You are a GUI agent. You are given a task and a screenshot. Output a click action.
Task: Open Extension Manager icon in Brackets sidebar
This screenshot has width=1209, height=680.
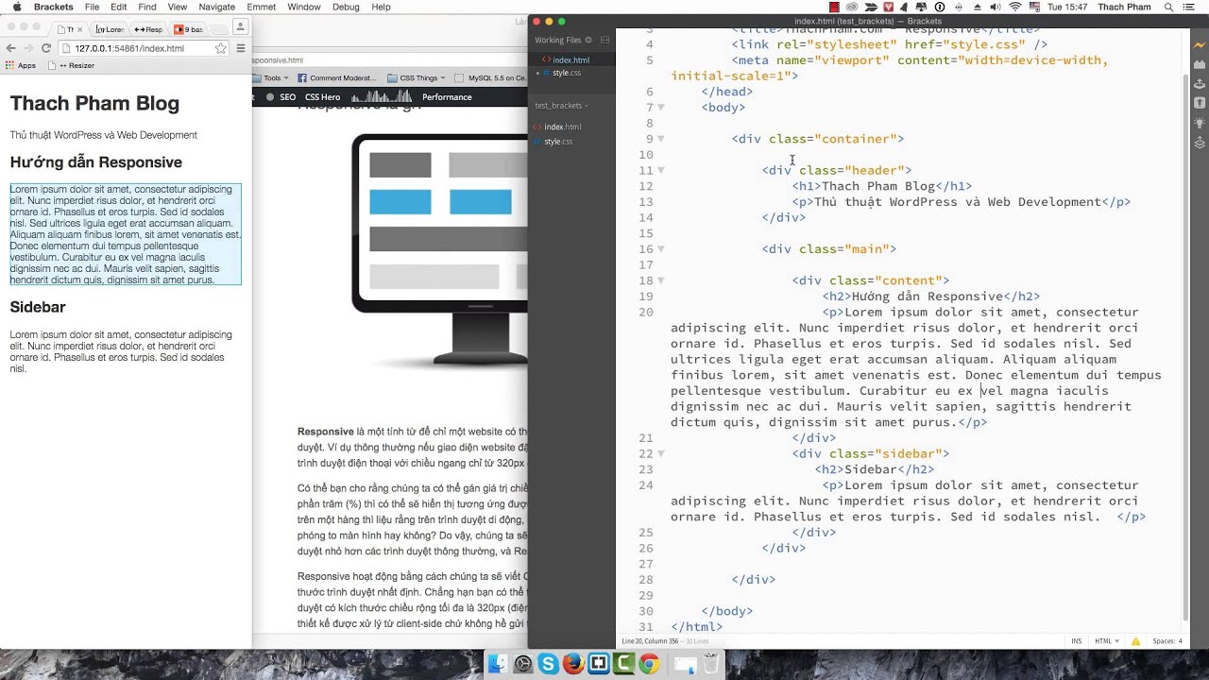pyautogui.click(x=1200, y=63)
